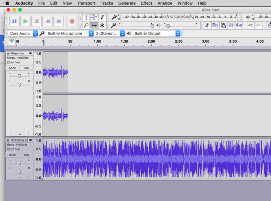Mute the VTE Kline 02 track
The image size is (271, 201).
[12, 155]
